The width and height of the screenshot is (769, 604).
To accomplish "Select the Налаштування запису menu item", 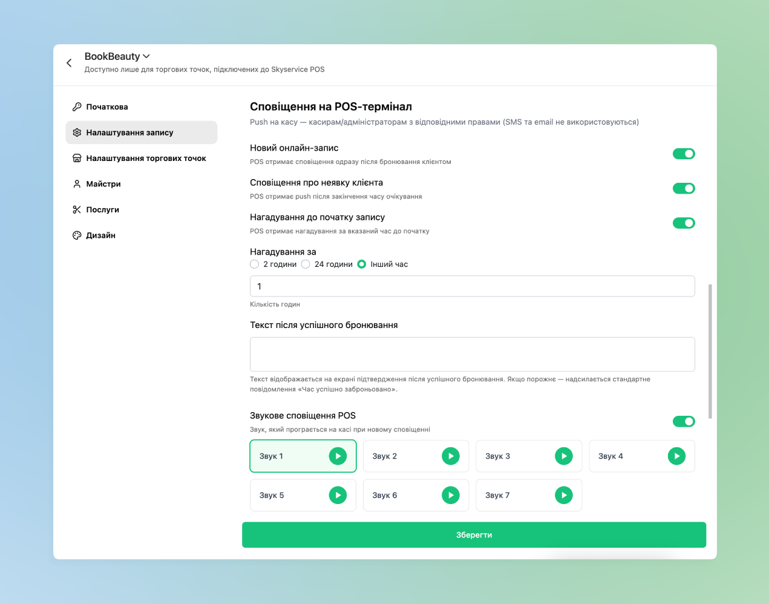I will [x=142, y=133].
